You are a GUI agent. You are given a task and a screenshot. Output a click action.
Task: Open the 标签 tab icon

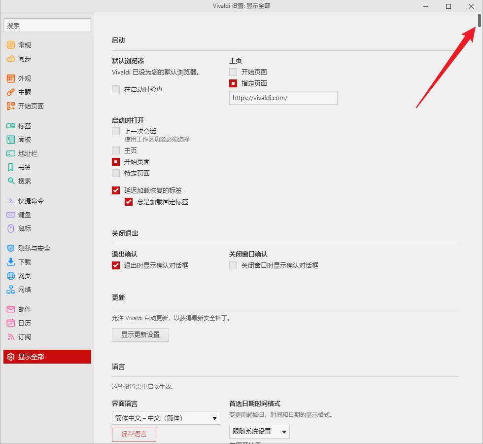11,126
